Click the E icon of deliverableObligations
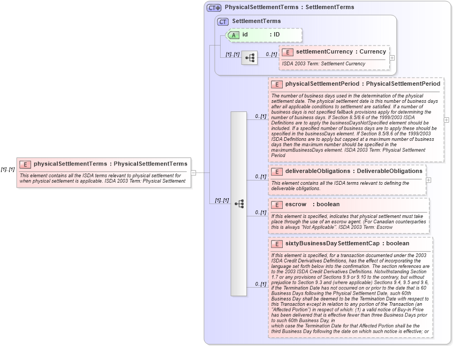 pos(277,171)
